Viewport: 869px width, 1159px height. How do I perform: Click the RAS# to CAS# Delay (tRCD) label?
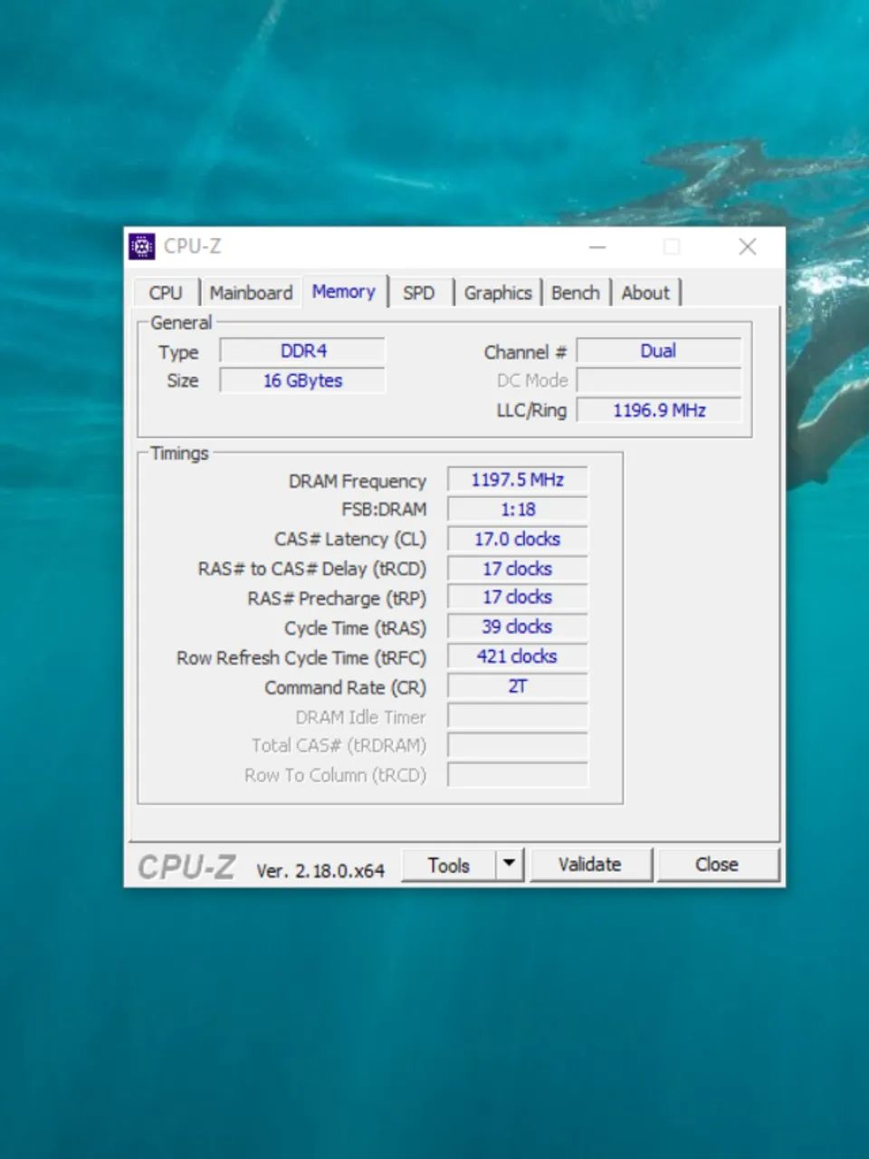pyautogui.click(x=312, y=570)
